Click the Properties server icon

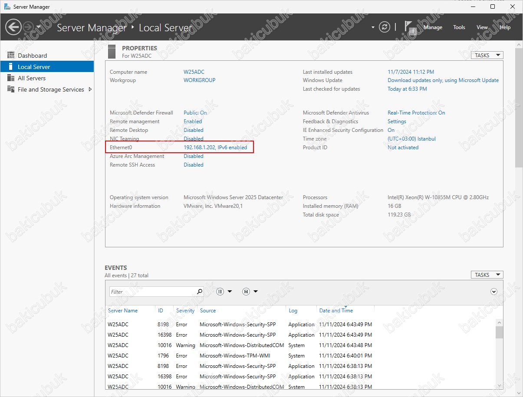click(x=112, y=51)
